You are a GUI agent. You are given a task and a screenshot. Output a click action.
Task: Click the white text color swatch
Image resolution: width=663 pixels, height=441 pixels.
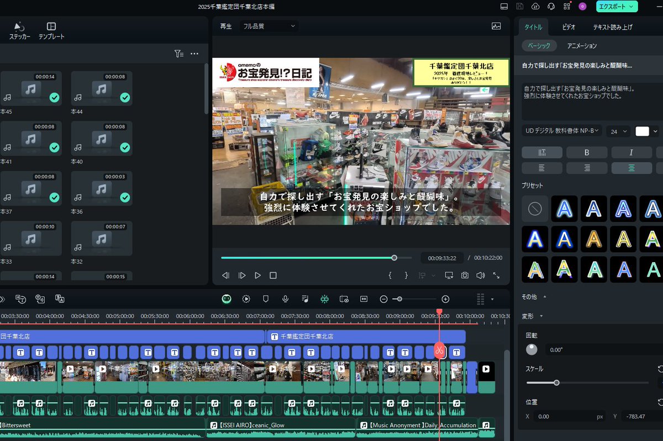point(642,131)
